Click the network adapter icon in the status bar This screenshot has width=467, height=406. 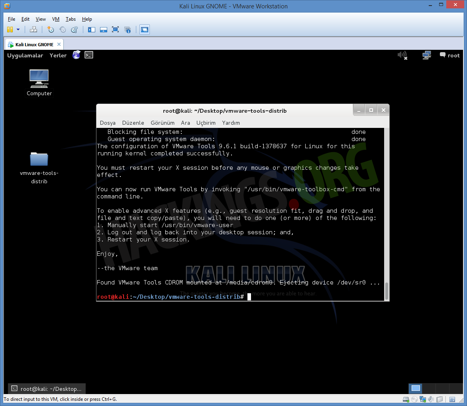[x=422, y=399]
